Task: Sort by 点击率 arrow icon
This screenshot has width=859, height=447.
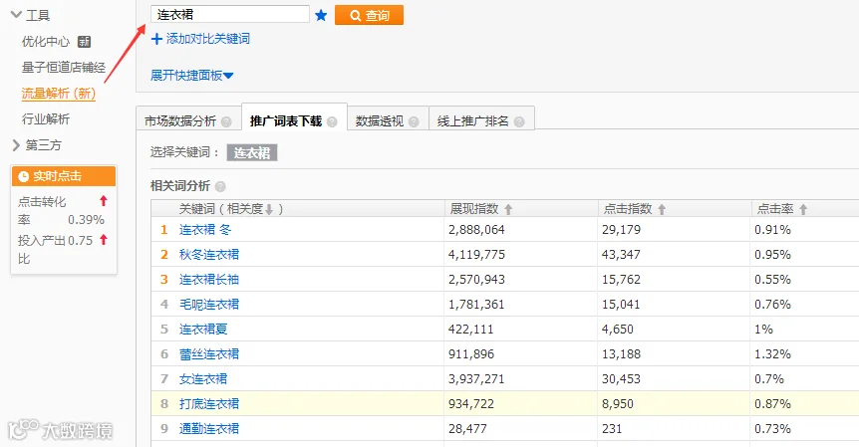Action: click(x=803, y=209)
